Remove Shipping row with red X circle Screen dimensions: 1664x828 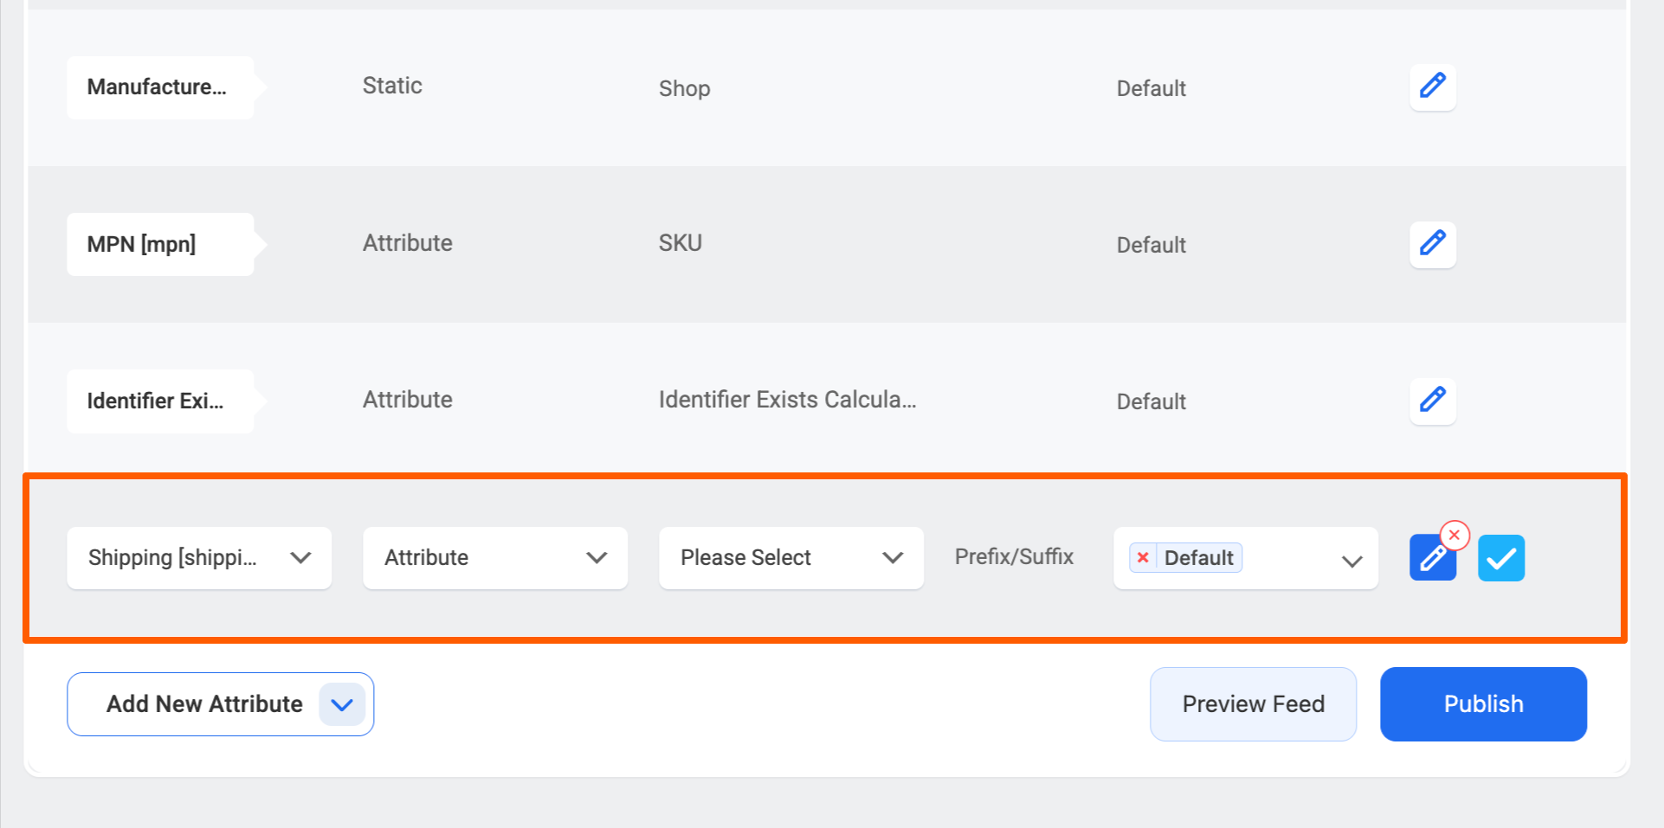pyautogui.click(x=1454, y=536)
